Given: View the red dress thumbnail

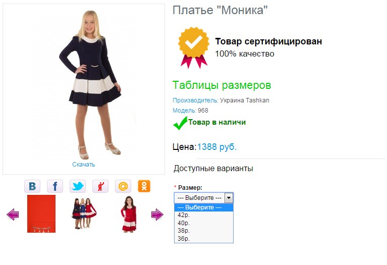Looking at the screenshot, I should coord(129,214).
